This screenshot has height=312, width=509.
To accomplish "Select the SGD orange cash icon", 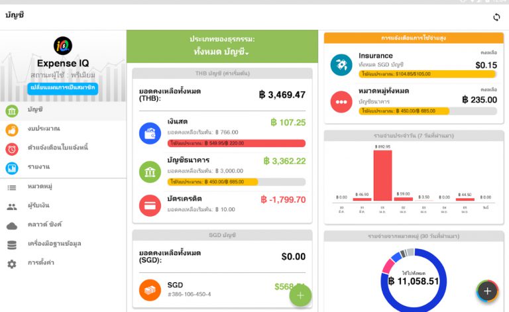I will (150, 290).
